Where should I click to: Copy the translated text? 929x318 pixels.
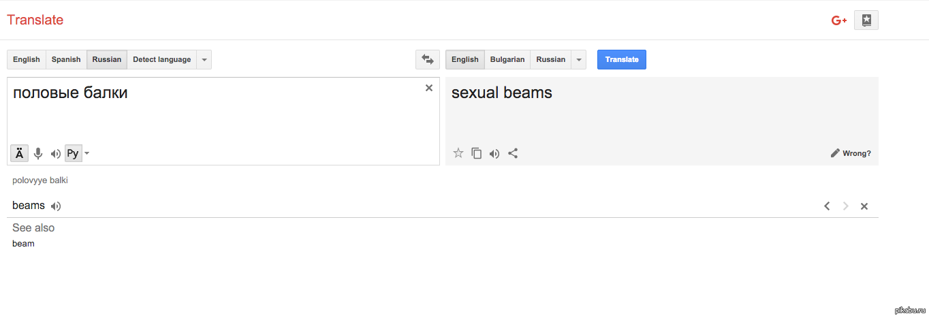(477, 153)
